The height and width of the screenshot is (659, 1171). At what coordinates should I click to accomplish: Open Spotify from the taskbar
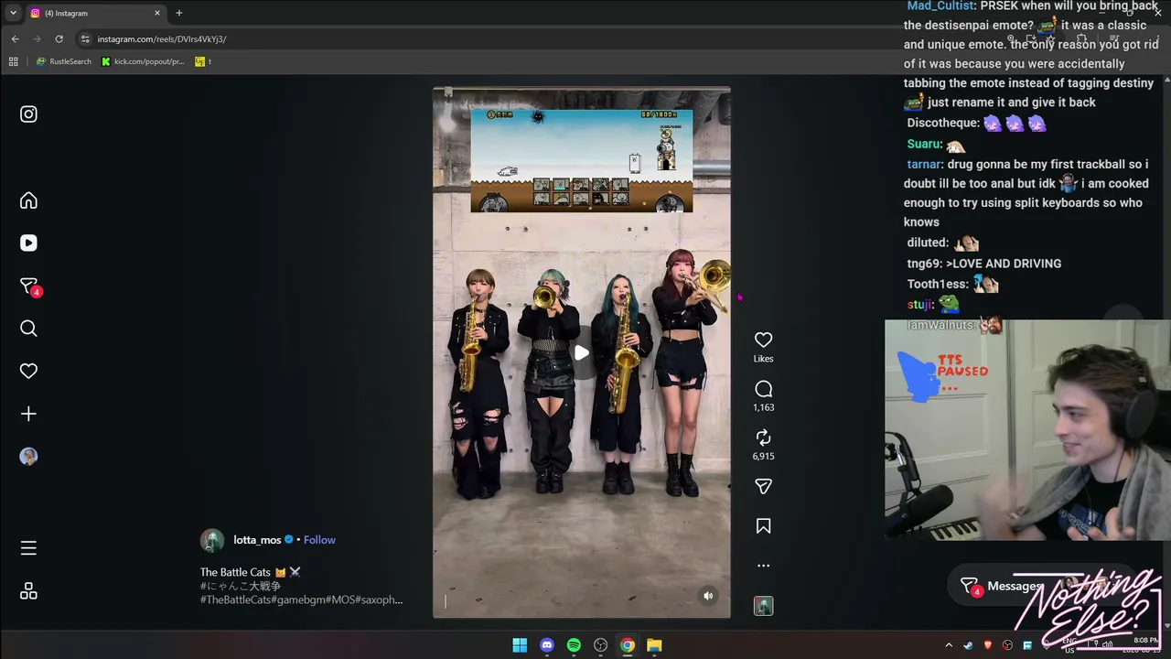tap(574, 645)
